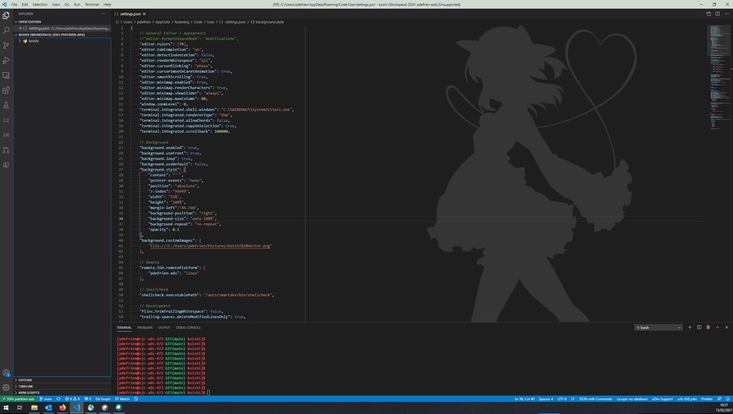Open the Remote Explorer view
The image size is (733, 414).
coord(6,76)
